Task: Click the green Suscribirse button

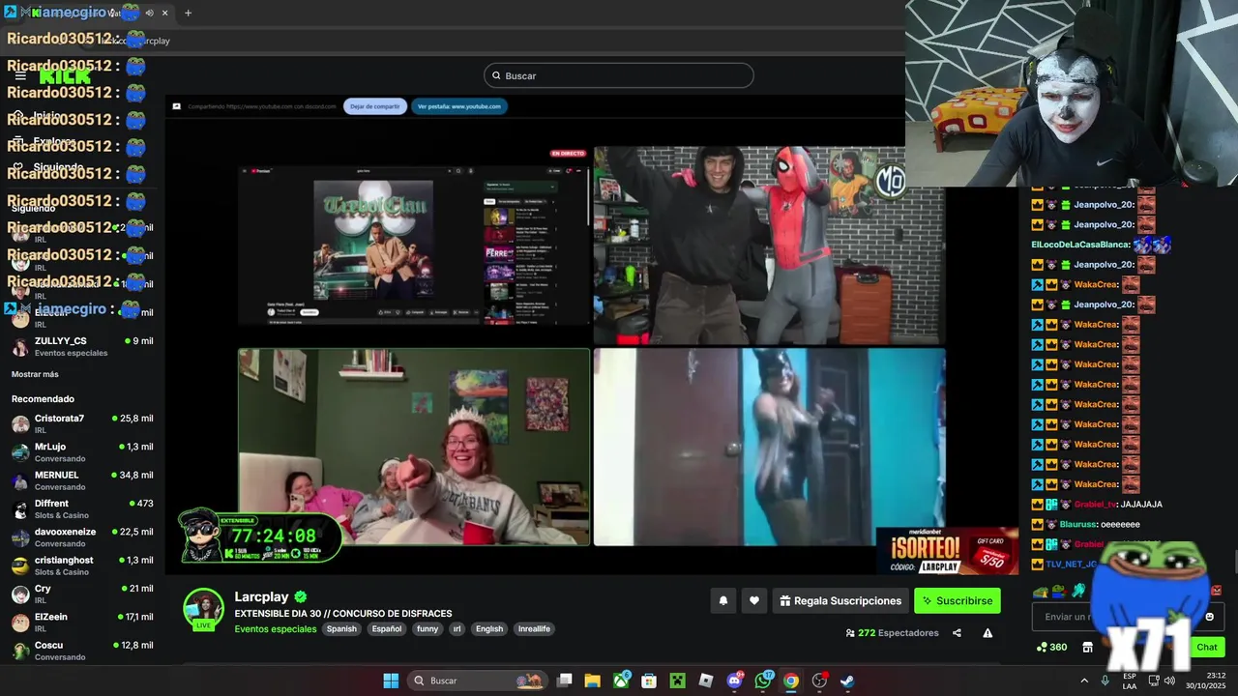Action: click(958, 600)
